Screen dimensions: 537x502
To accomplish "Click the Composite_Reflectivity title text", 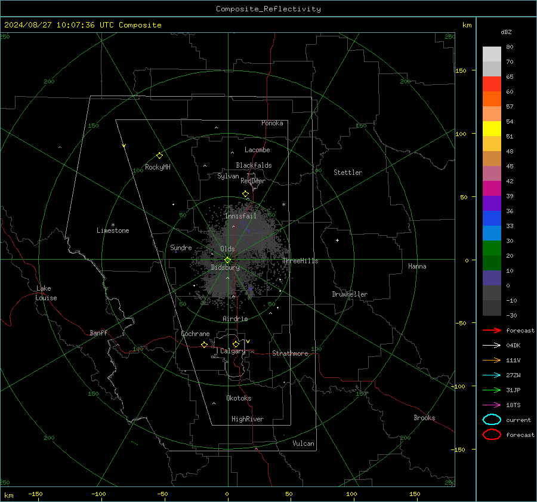I will point(268,9).
